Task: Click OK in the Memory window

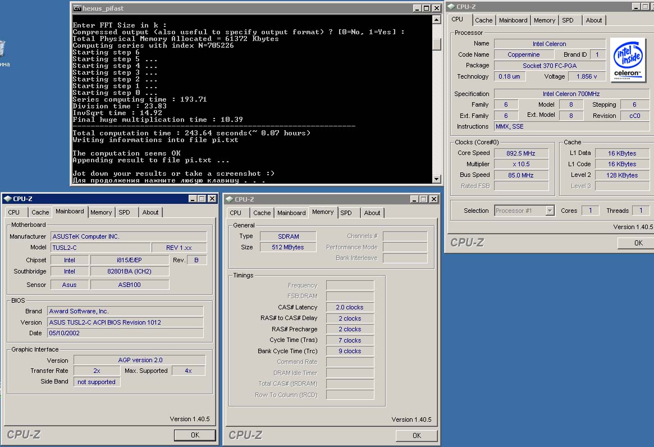Action: coord(417,435)
